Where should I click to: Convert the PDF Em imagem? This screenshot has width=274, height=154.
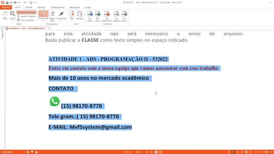116,16
